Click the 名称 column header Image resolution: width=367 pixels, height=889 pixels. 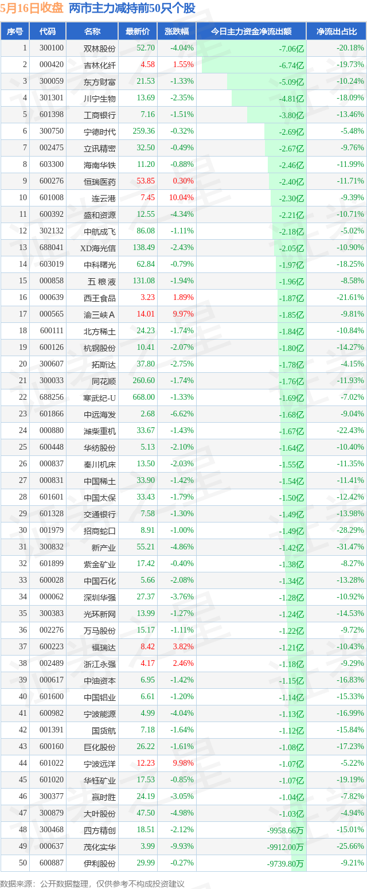coord(92,32)
